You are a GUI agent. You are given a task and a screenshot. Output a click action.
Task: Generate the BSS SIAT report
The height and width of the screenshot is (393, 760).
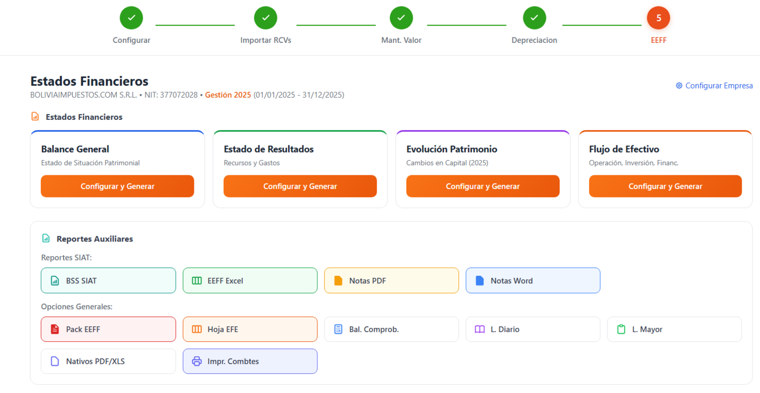point(109,281)
